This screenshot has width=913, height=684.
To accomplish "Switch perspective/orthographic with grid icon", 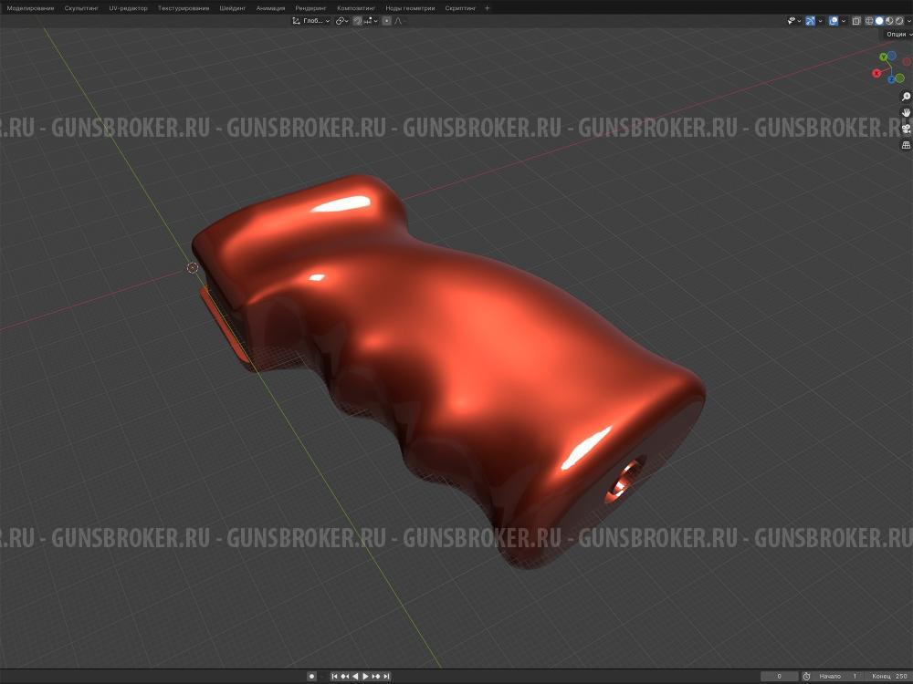I will point(906,145).
